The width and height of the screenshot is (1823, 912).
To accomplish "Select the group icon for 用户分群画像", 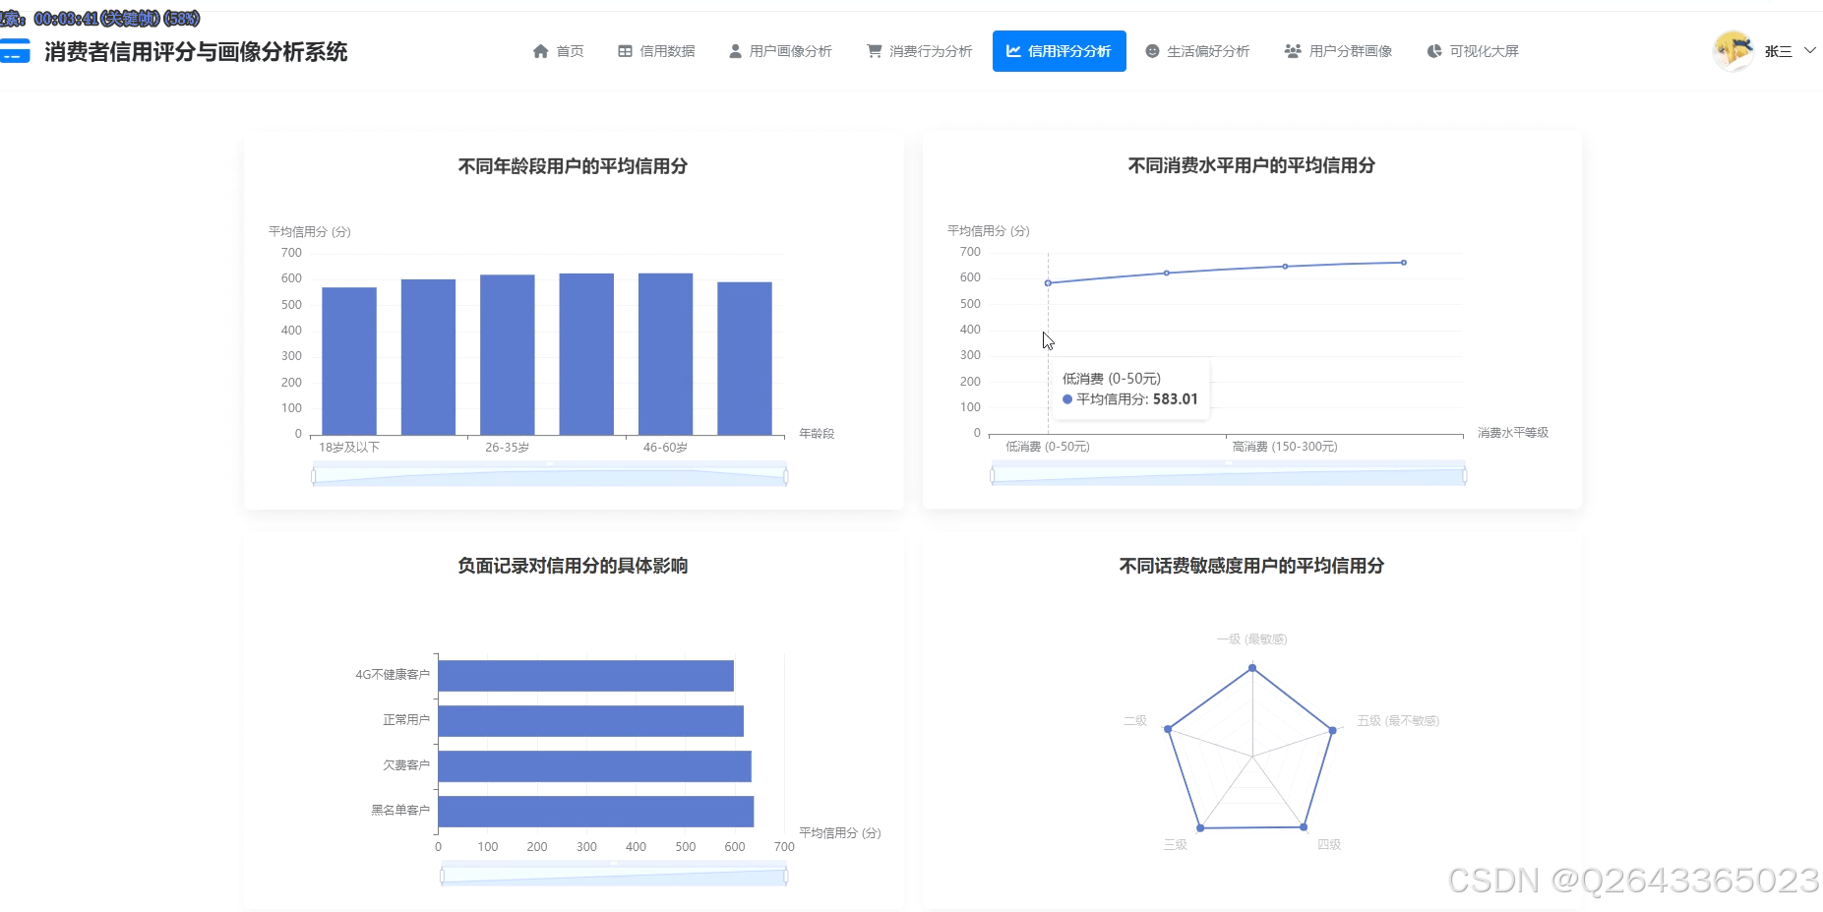I will (1291, 51).
